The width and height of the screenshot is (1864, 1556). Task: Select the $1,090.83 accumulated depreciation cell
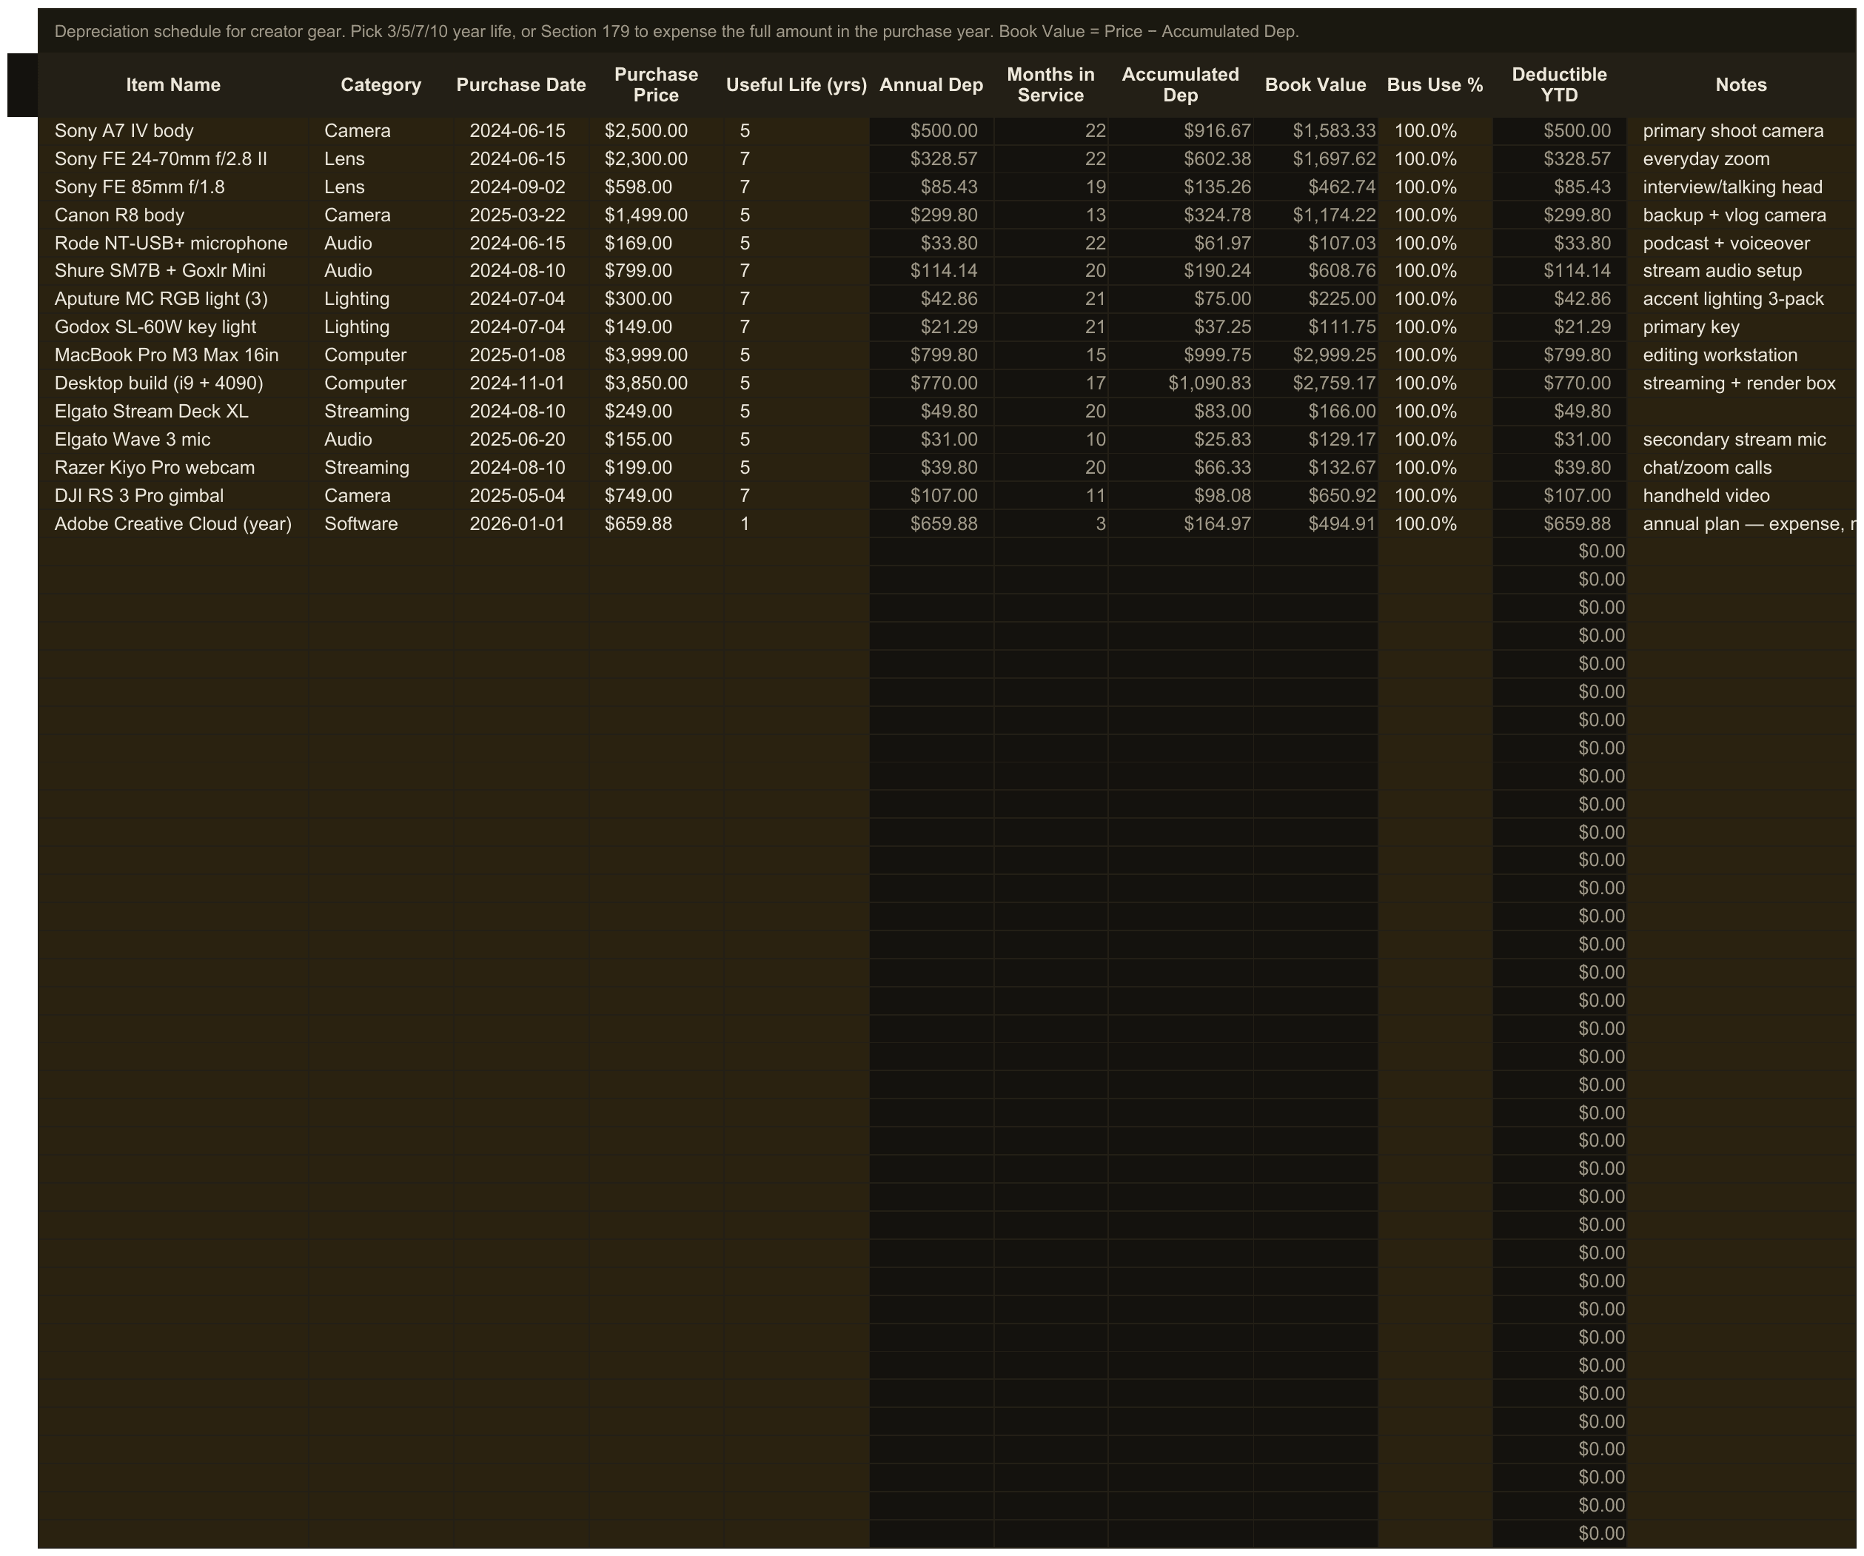(x=1181, y=383)
